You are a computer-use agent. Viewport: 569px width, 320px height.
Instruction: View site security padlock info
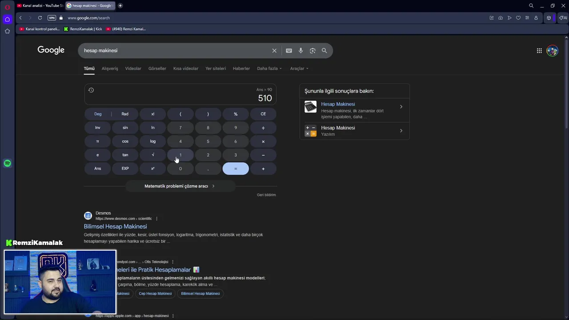pyautogui.click(x=61, y=18)
